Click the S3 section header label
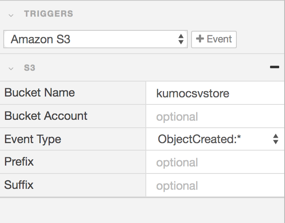 coord(29,68)
